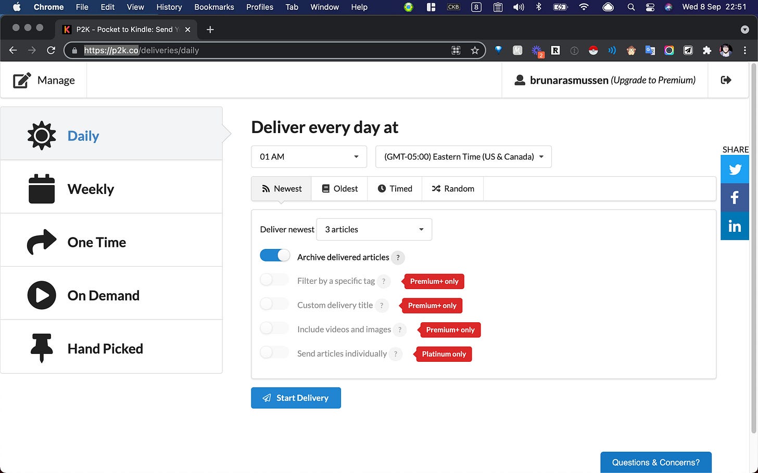Click the logout icon at top right
Viewport: 758px width, 473px height.
click(x=726, y=80)
